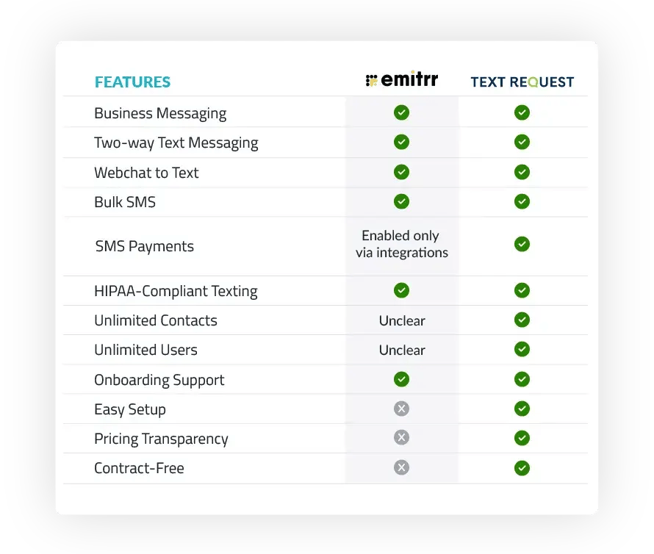The width and height of the screenshot is (654, 554).
Task: Select the SMS Payments feature label
Action: [x=145, y=246]
